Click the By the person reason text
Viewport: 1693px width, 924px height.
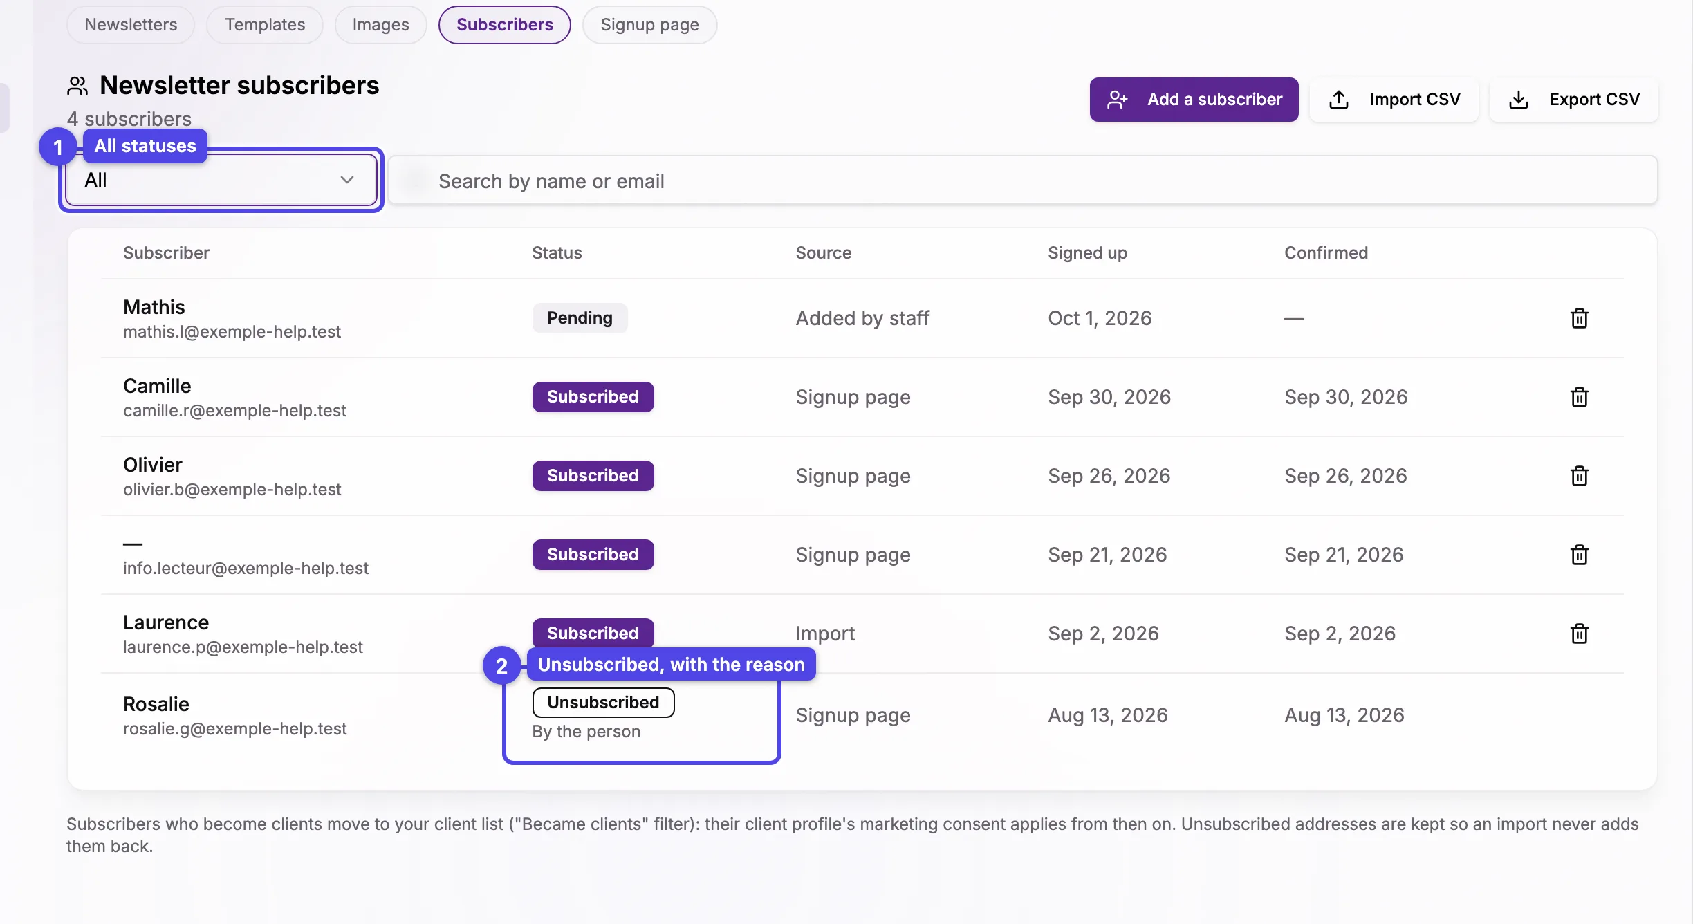(586, 732)
